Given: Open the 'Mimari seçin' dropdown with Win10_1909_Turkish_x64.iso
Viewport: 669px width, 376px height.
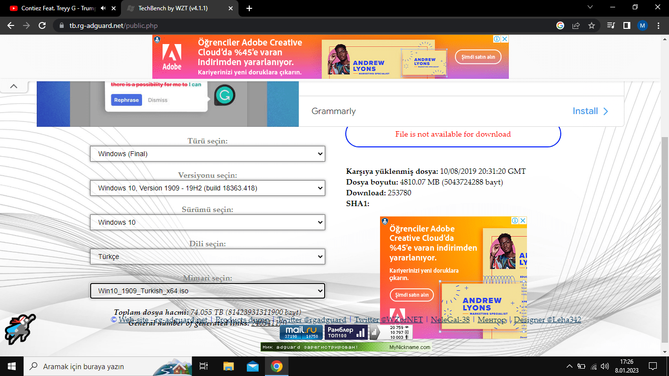Looking at the screenshot, I should pos(208,291).
